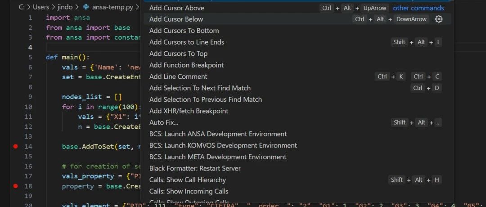486x207 pixels.
Task: Select Add Cursors To Bottom command
Action: point(297,31)
